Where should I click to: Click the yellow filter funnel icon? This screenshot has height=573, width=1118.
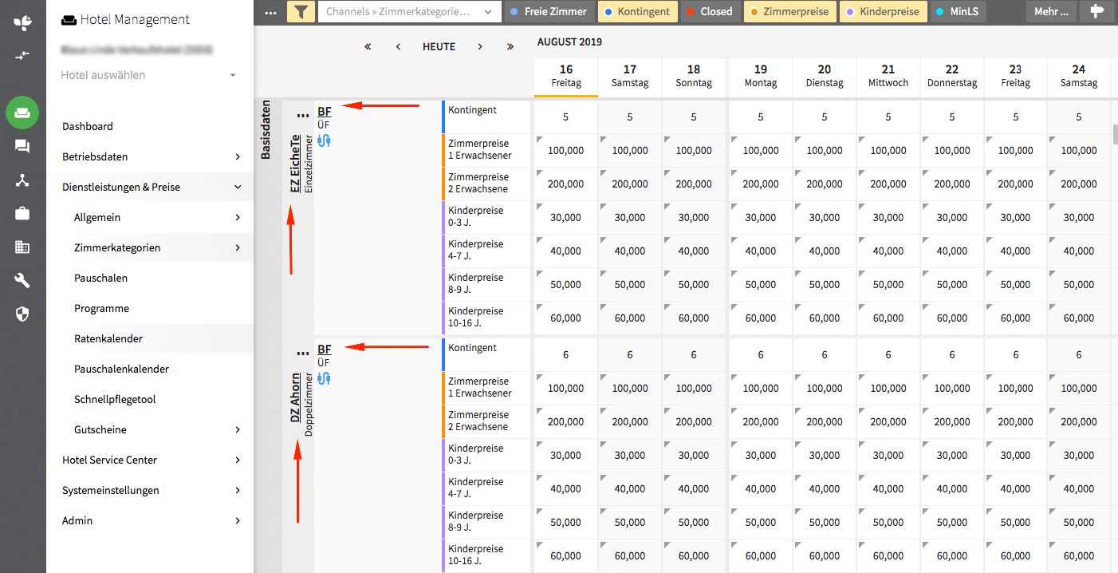[301, 12]
